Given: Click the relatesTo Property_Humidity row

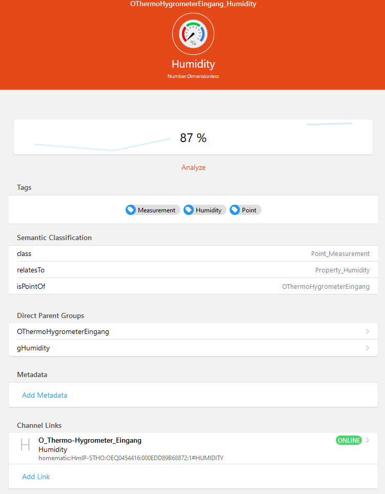Looking at the screenshot, I should click(x=193, y=270).
